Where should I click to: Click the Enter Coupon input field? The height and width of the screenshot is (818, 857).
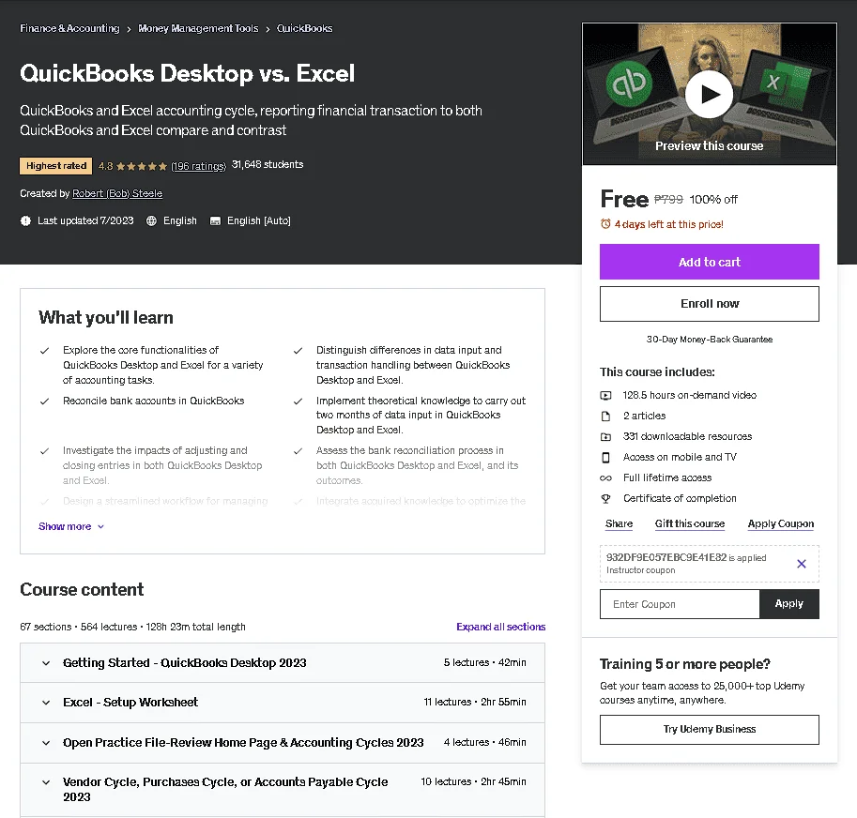[680, 604]
